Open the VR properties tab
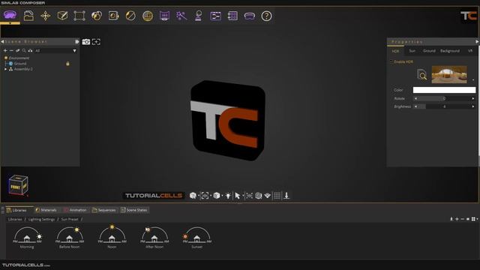480x270 pixels. pyautogui.click(x=470, y=51)
